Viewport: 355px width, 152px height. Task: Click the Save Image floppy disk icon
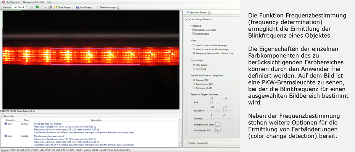pos(77,7)
